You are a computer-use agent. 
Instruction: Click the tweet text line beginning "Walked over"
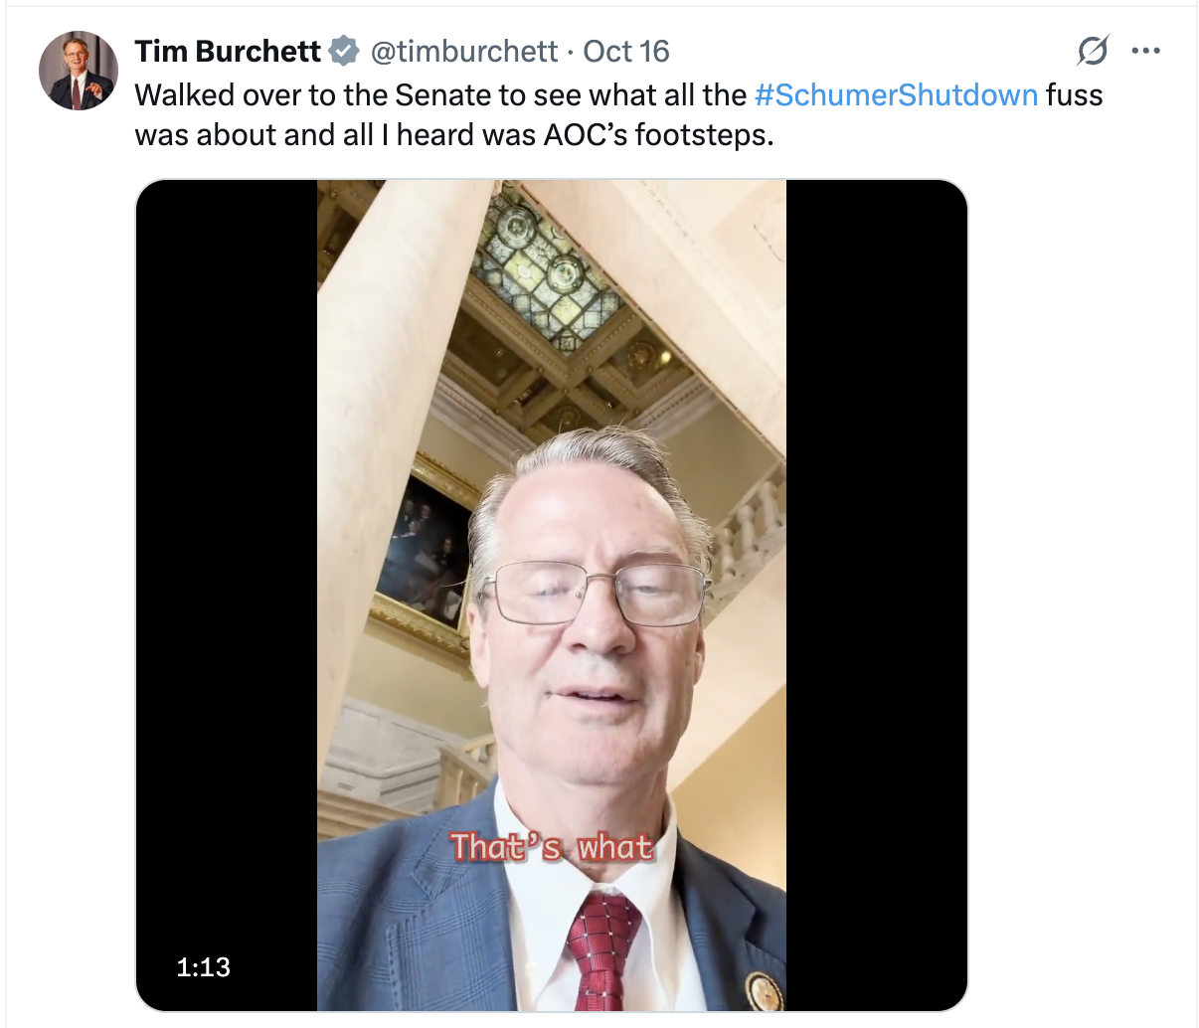pyautogui.click(x=618, y=94)
